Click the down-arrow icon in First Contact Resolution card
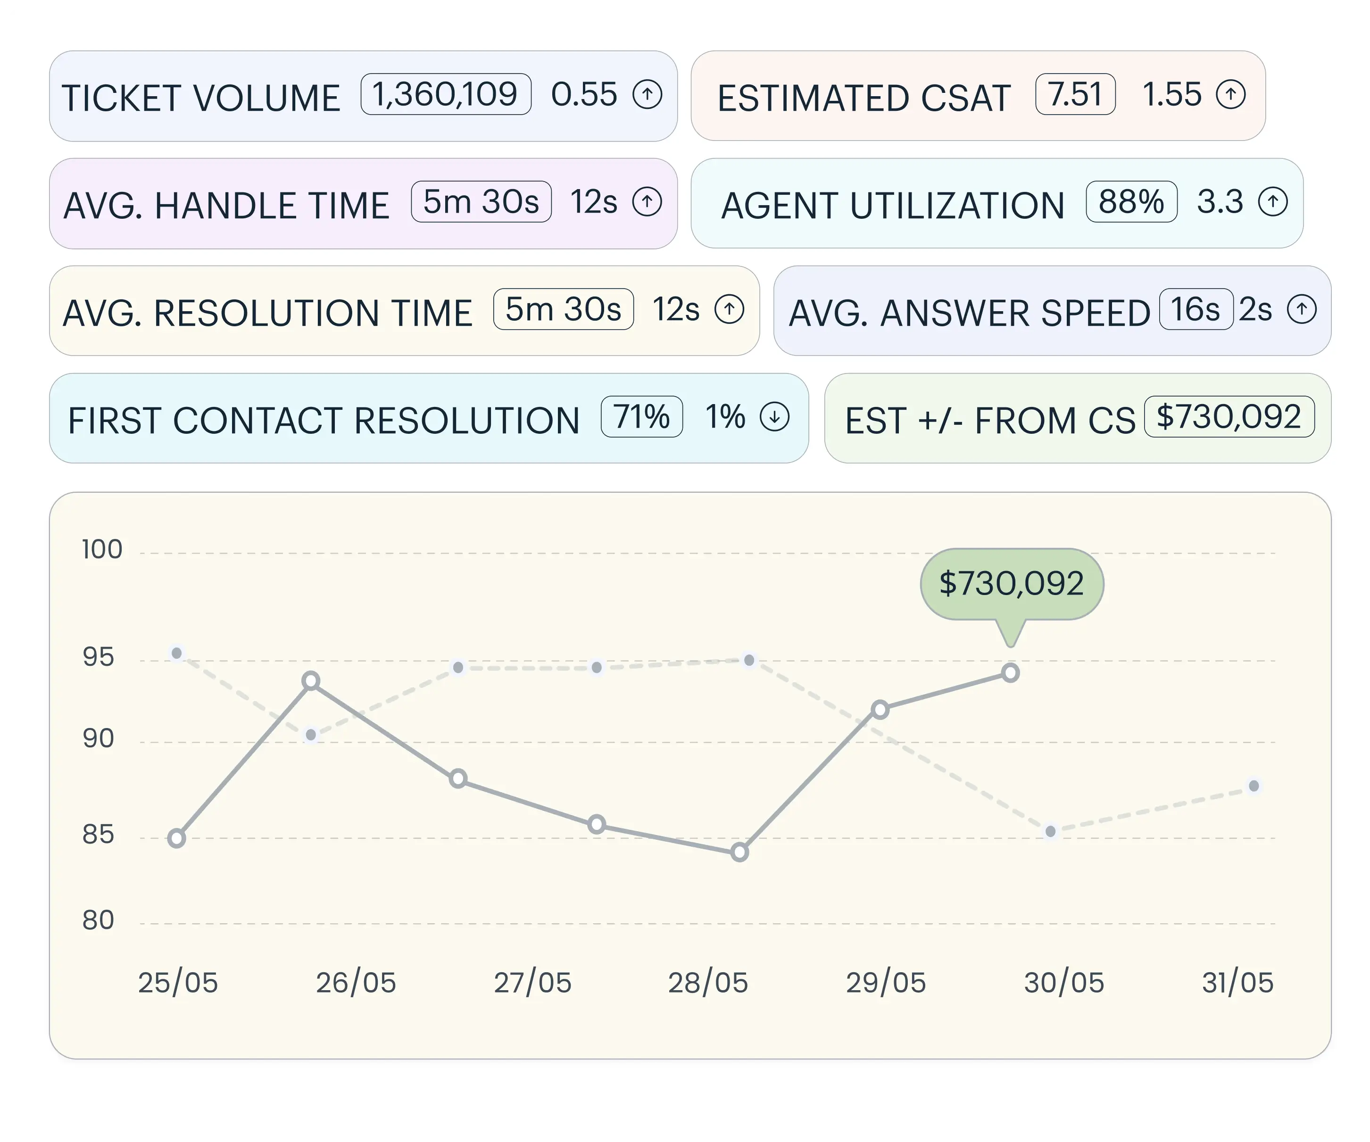The height and width of the screenshot is (1142, 1370). (x=774, y=417)
